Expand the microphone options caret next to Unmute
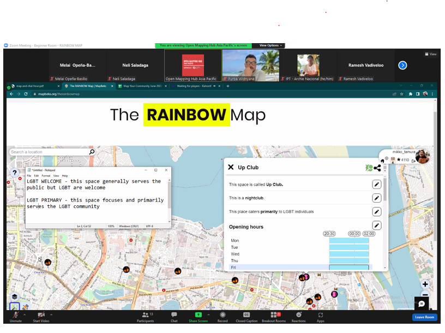445x333 pixels. [x=25, y=315]
